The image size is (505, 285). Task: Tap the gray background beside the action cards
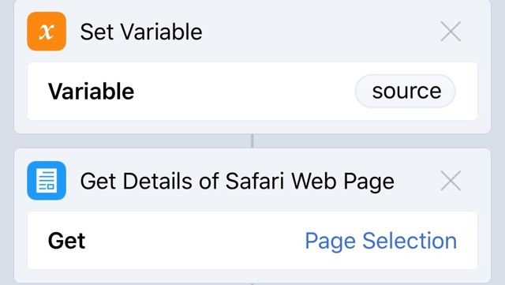[7, 142]
